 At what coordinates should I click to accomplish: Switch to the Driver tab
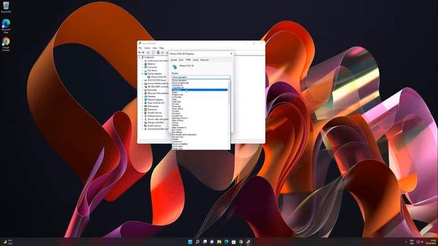pos(181,60)
